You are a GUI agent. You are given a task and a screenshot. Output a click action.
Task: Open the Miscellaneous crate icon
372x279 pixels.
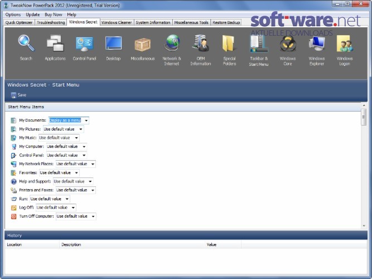coord(142,45)
